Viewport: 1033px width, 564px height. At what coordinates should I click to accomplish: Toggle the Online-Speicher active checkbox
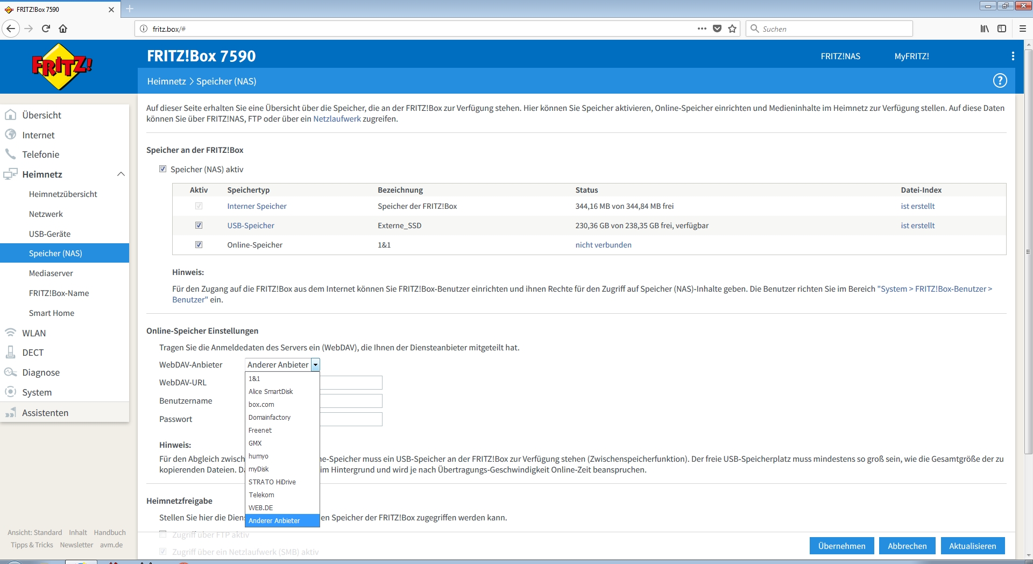(199, 245)
